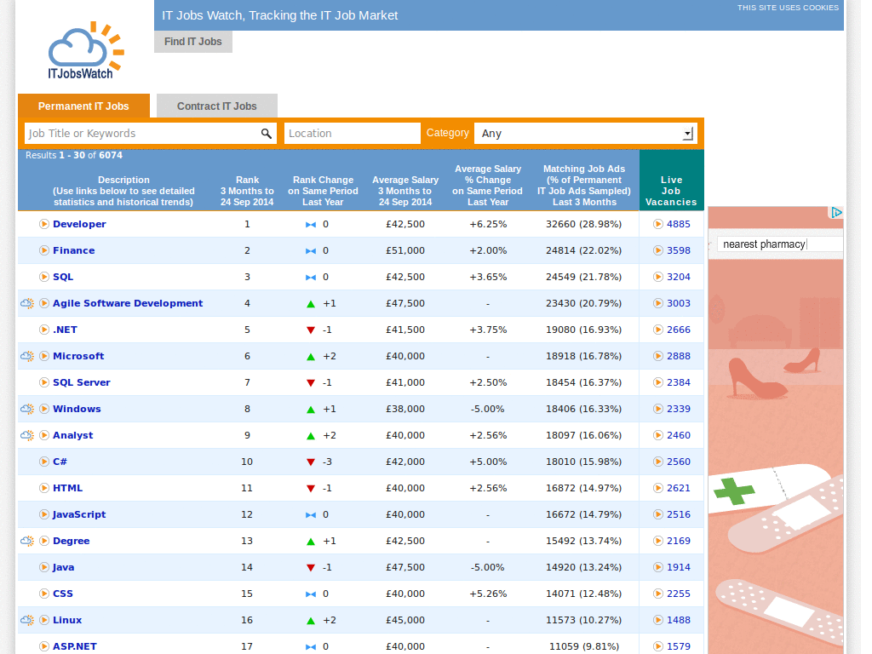Open live vacancies count 2339 for Windows
Screen dimensions: 872x654
[x=679, y=409]
